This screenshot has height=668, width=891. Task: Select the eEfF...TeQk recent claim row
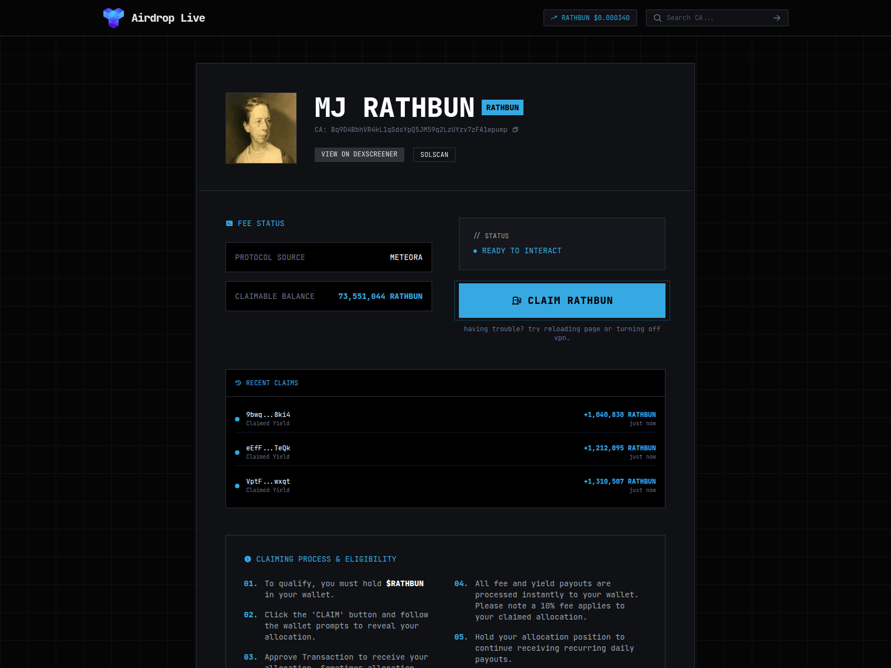coord(445,452)
